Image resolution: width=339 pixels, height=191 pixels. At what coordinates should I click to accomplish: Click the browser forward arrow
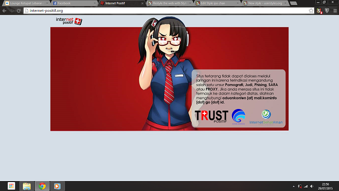coord(12,10)
